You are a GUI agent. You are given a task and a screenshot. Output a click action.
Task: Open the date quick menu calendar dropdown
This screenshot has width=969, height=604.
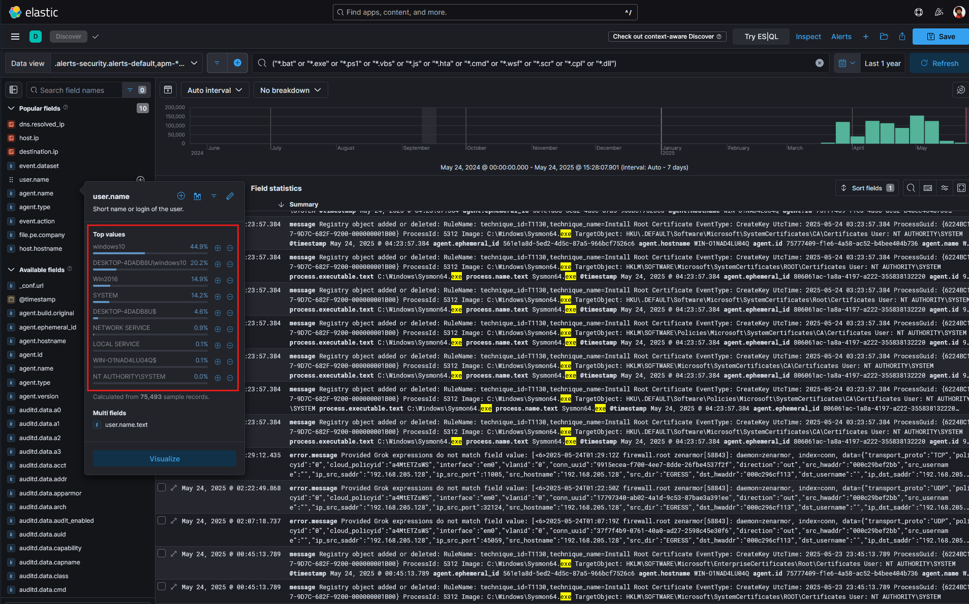pos(847,63)
